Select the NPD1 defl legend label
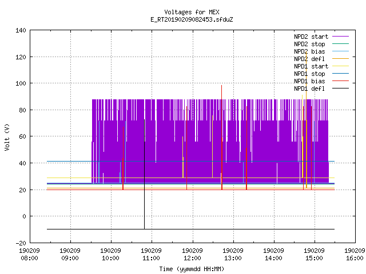 [309, 88]
